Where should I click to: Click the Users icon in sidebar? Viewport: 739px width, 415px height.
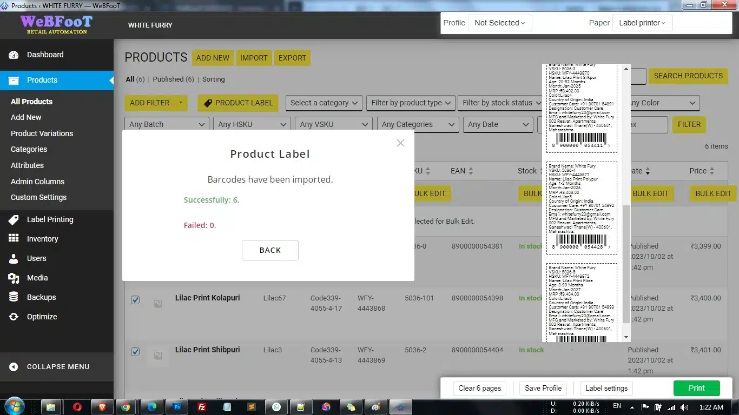14,258
